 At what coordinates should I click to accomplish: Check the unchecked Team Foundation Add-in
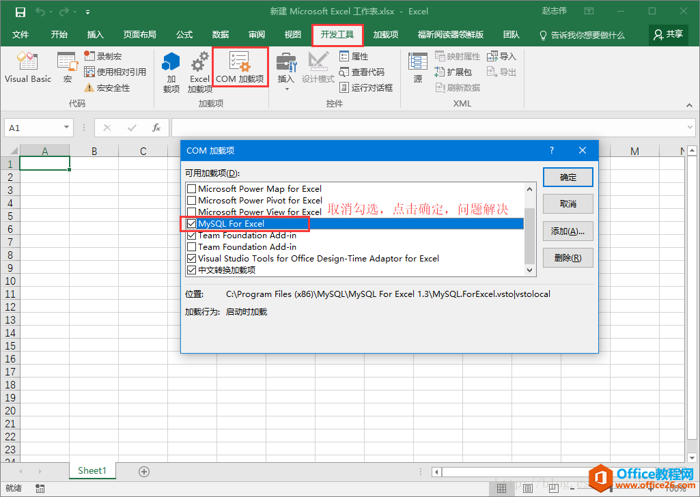pos(191,246)
